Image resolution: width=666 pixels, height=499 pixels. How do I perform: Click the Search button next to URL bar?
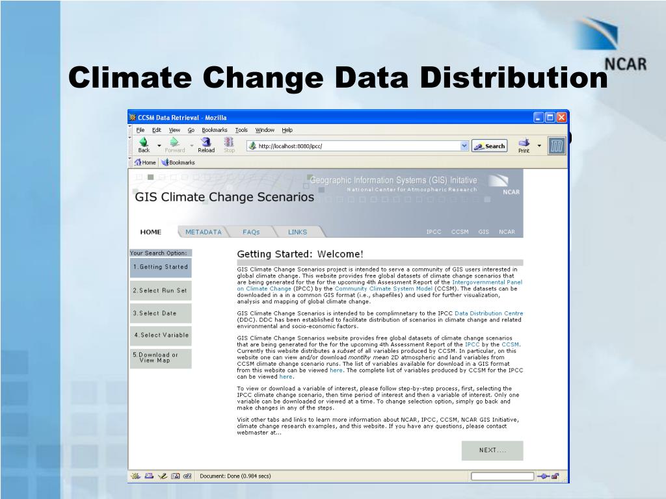click(490, 146)
